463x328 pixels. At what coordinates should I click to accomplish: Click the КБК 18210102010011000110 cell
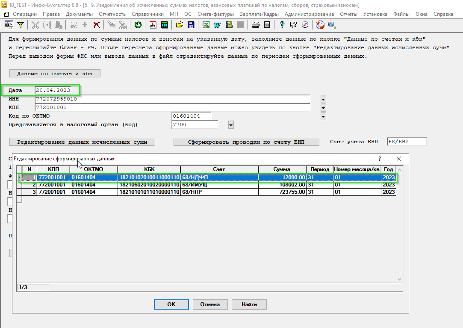point(149,177)
